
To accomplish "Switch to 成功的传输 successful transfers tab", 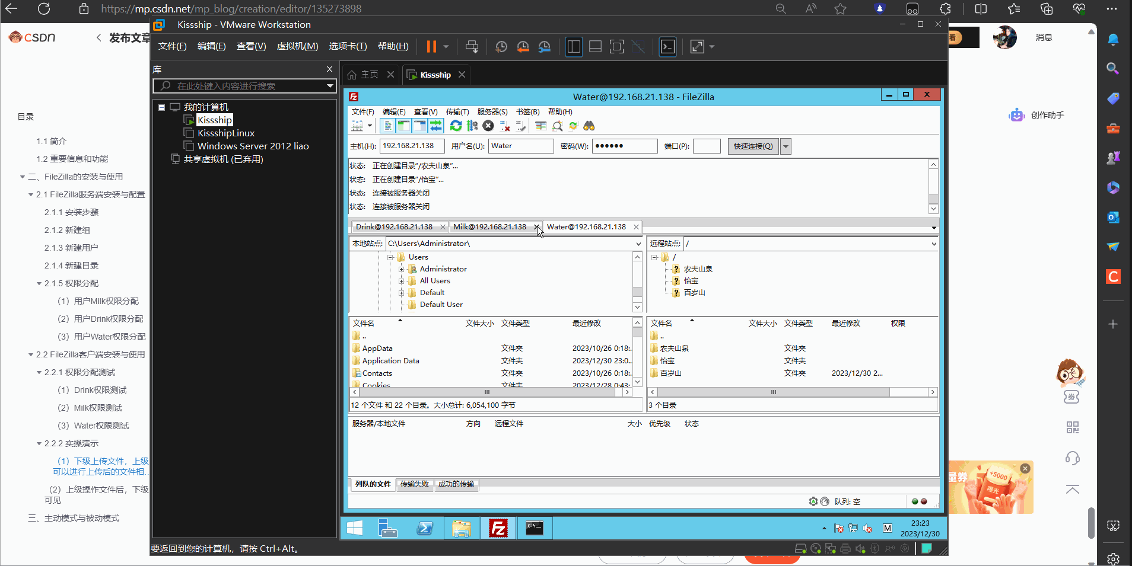I will point(456,484).
